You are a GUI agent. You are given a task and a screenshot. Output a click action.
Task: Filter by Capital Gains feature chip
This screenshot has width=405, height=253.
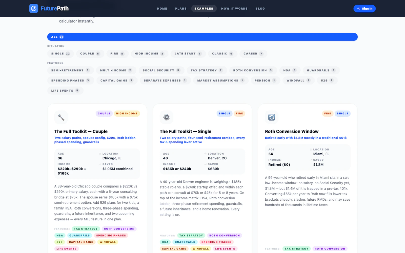pyautogui.click(x=117, y=80)
